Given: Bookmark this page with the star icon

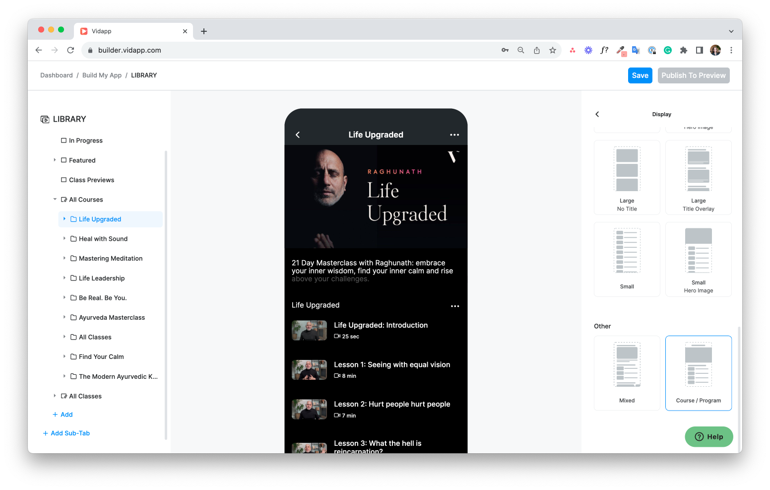Looking at the screenshot, I should click(x=553, y=50).
